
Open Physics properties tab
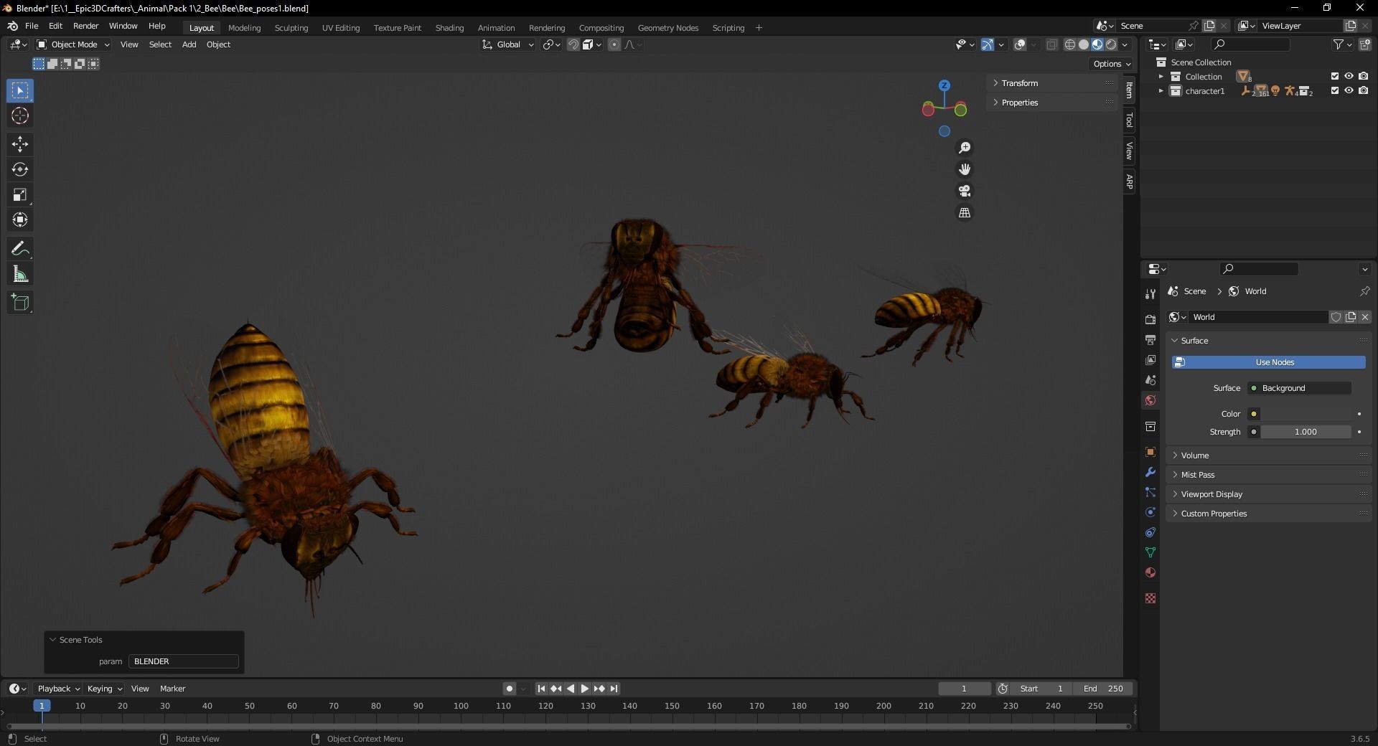1150,512
